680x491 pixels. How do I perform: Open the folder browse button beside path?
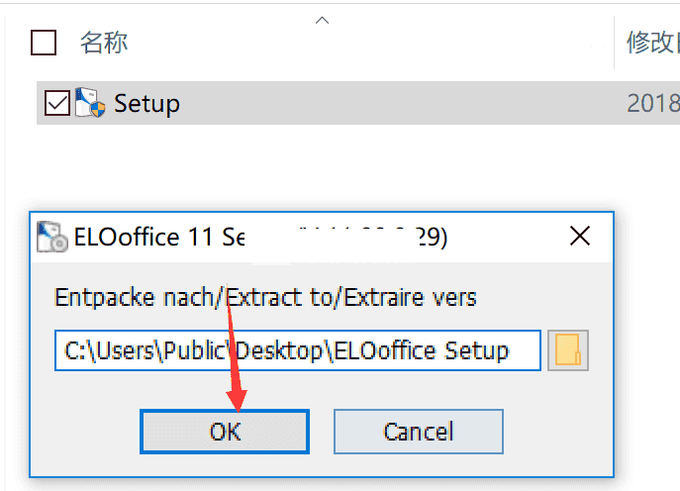tap(568, 351)
